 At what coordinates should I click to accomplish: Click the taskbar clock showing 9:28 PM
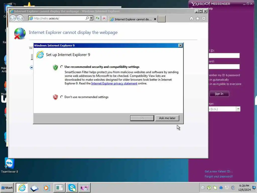[244, 187]
